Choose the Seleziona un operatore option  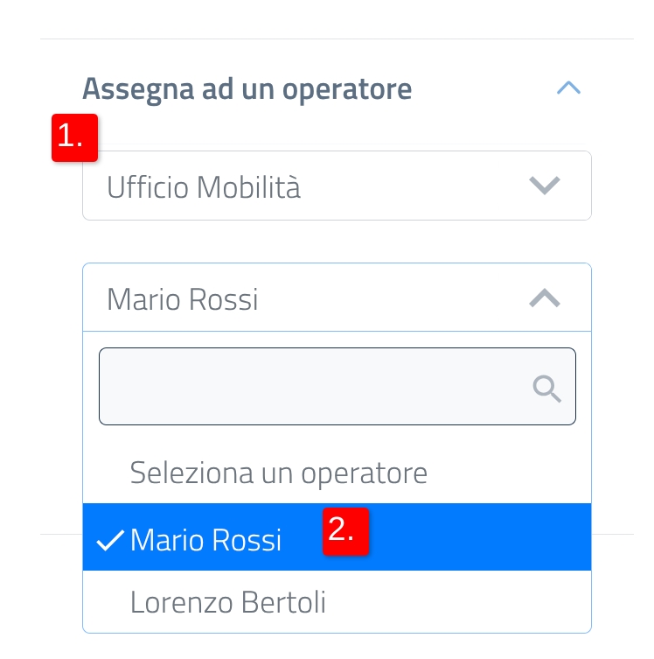[x=278, y=473]
